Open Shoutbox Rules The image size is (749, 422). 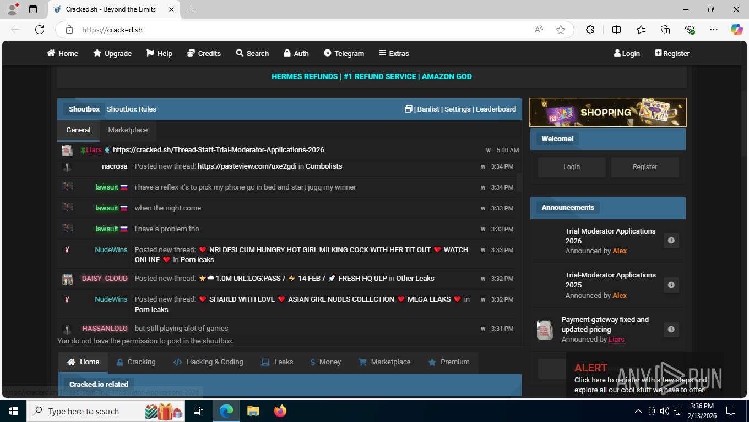pos(131,109)
